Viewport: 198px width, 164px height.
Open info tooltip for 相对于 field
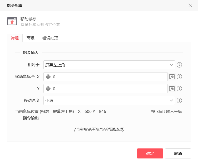(x=179, y=65)
